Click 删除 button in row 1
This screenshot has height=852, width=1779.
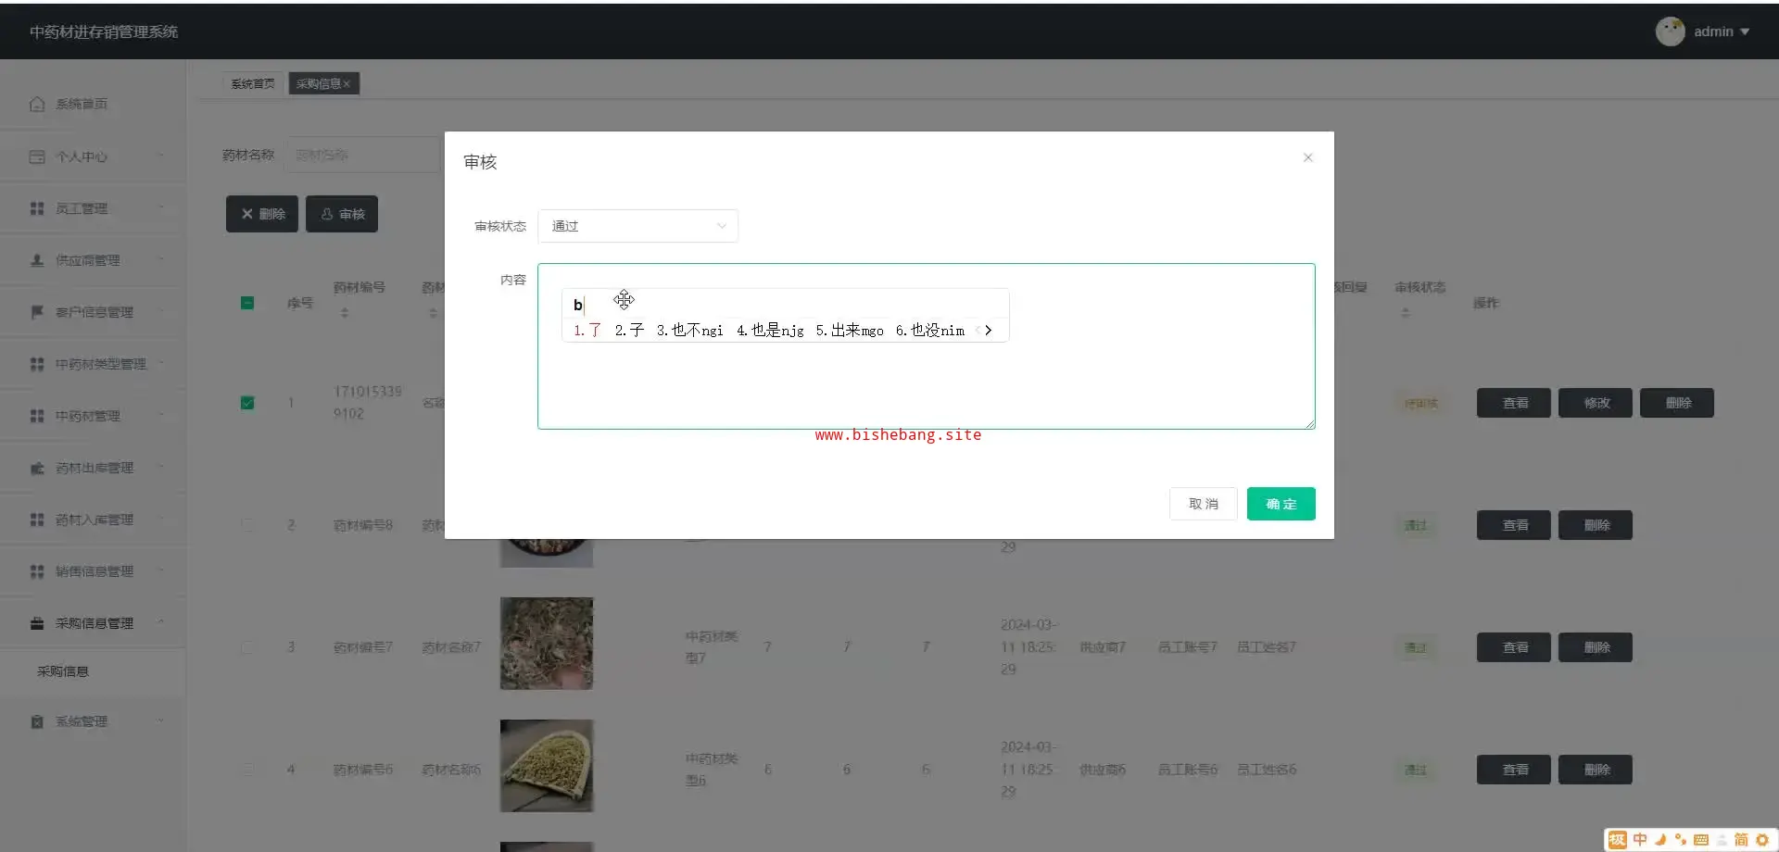1677,403
